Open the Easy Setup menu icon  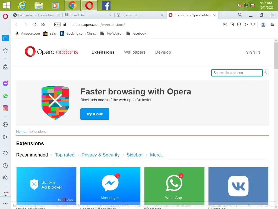272,24
